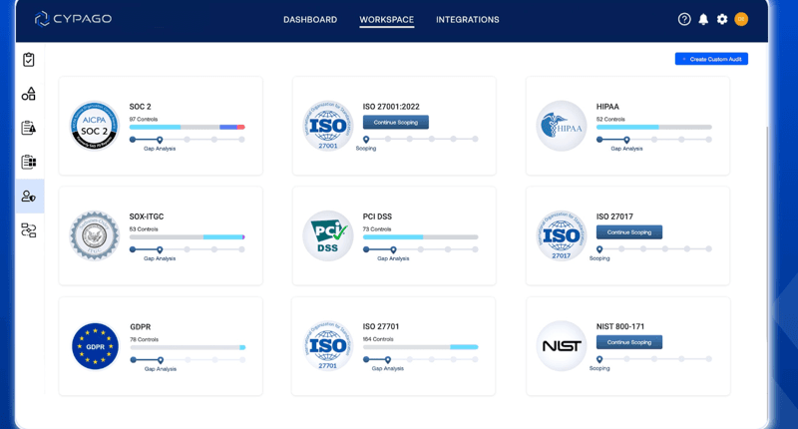
Task: Click the shapes icon in sidebar
Action: pos(29,94)
